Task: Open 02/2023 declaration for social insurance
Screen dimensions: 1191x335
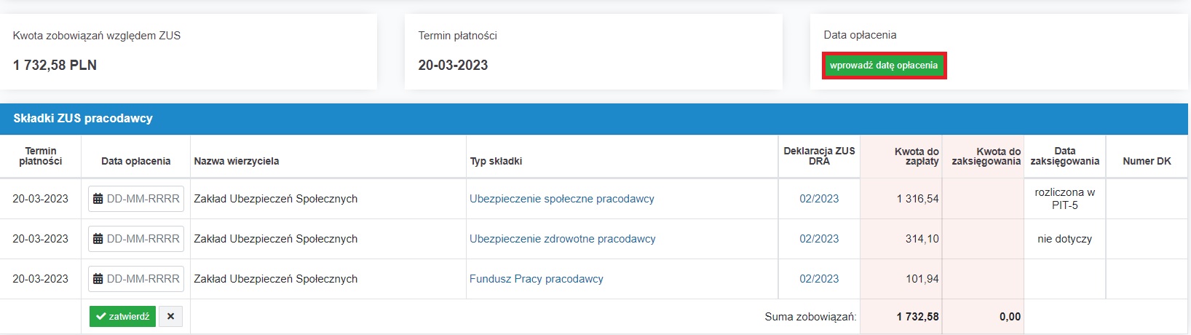Action: tap(819, 199)
